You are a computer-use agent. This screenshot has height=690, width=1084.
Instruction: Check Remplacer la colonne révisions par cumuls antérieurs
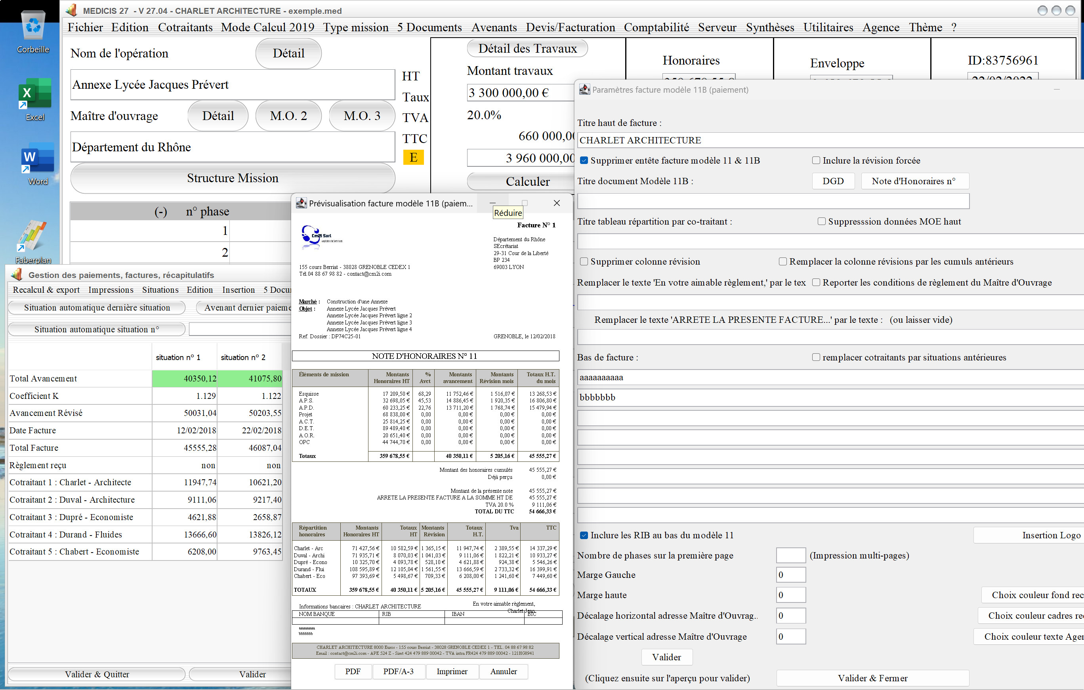coord(783,261)
